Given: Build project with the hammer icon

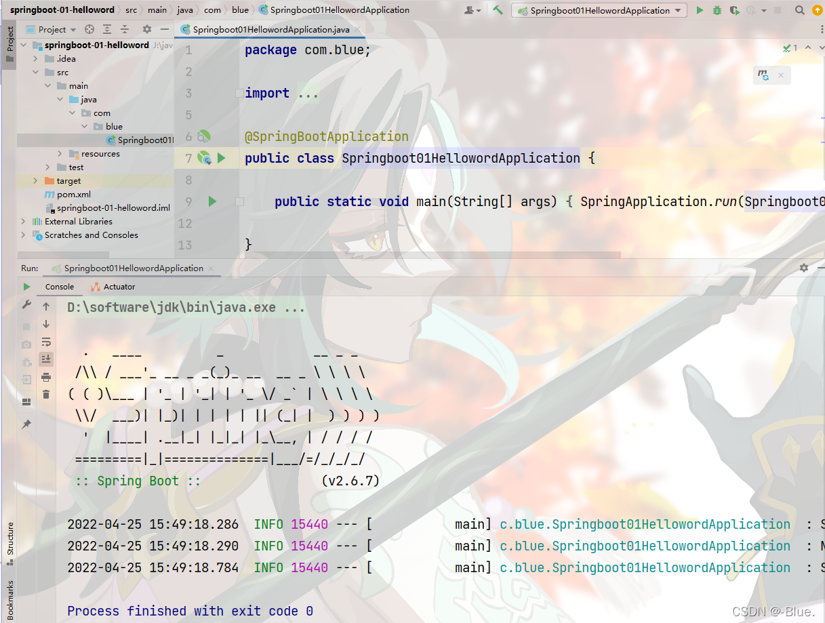Looking at the screenshot, I should [498, 10].
